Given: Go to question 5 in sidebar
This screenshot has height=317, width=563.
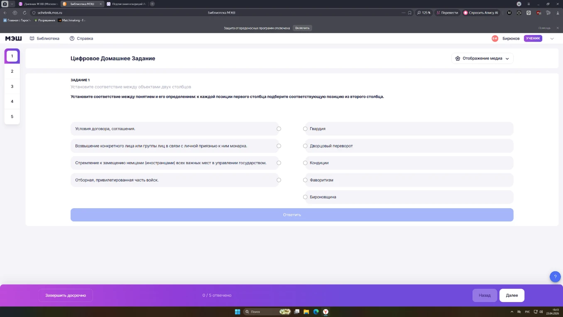Looking at the screenshot, I should click(12, 116).
